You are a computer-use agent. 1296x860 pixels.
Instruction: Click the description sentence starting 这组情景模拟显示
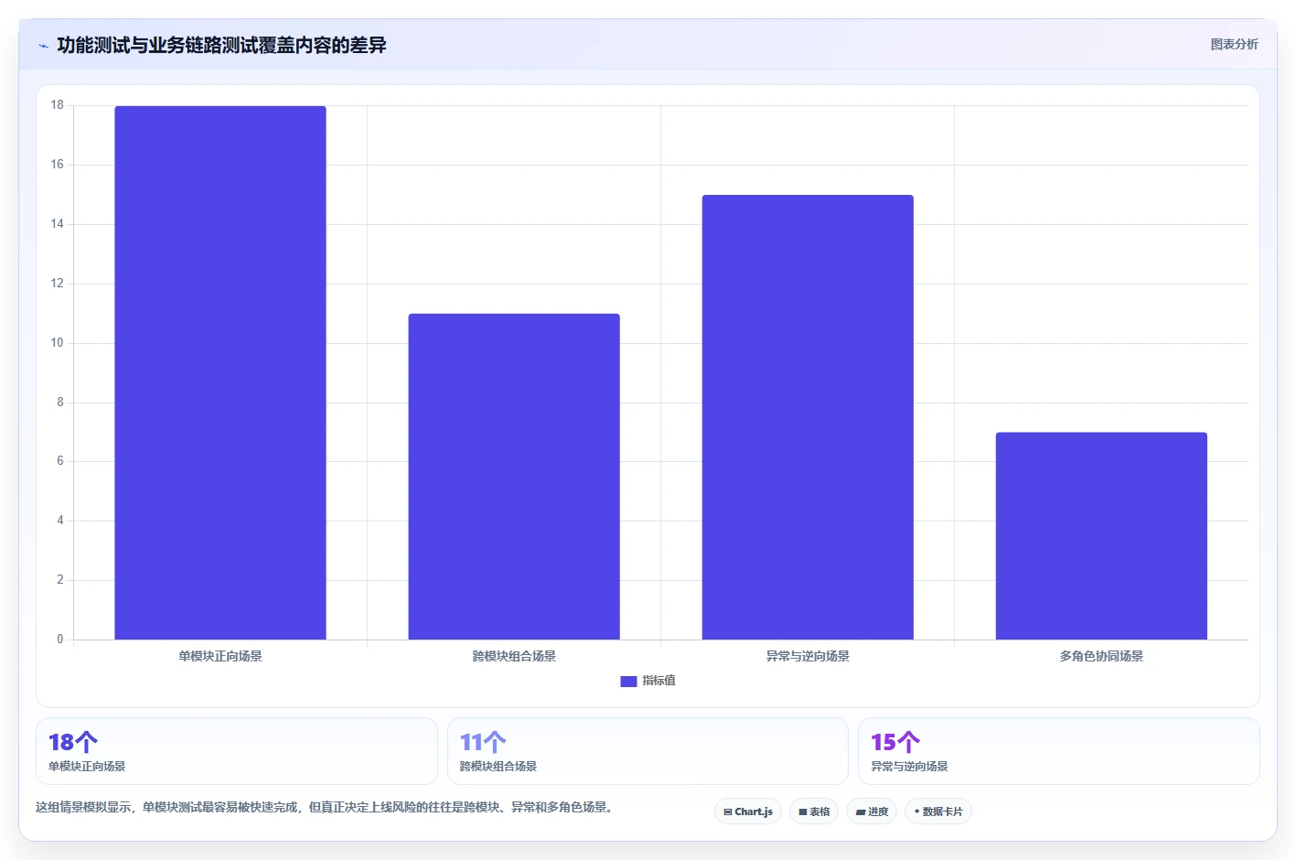point(324,807)
